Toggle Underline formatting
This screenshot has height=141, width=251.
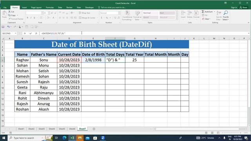[x=34, y=18]
